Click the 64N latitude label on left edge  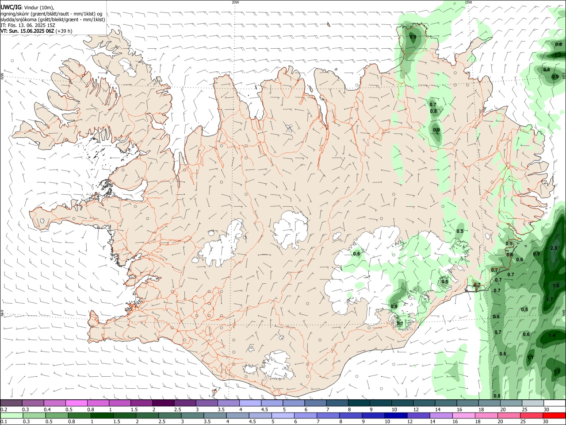(x=2, y=313)
